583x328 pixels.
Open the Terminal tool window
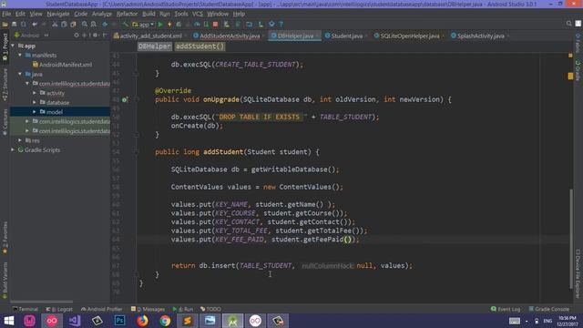[x=26, y=309]
